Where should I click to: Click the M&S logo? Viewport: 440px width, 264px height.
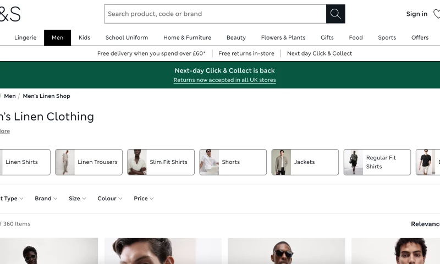[10, 14]
